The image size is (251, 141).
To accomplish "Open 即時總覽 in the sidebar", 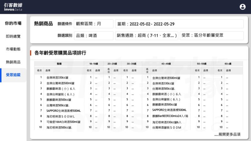I will (13, 36).
